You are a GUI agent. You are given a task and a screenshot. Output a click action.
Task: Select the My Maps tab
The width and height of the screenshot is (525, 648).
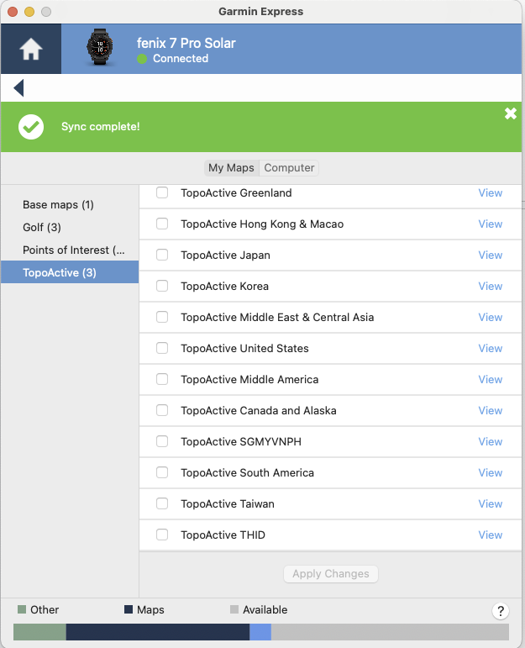231,168
